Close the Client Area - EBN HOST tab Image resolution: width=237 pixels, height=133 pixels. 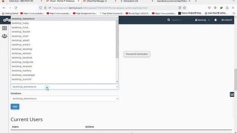tap(41, 1)
